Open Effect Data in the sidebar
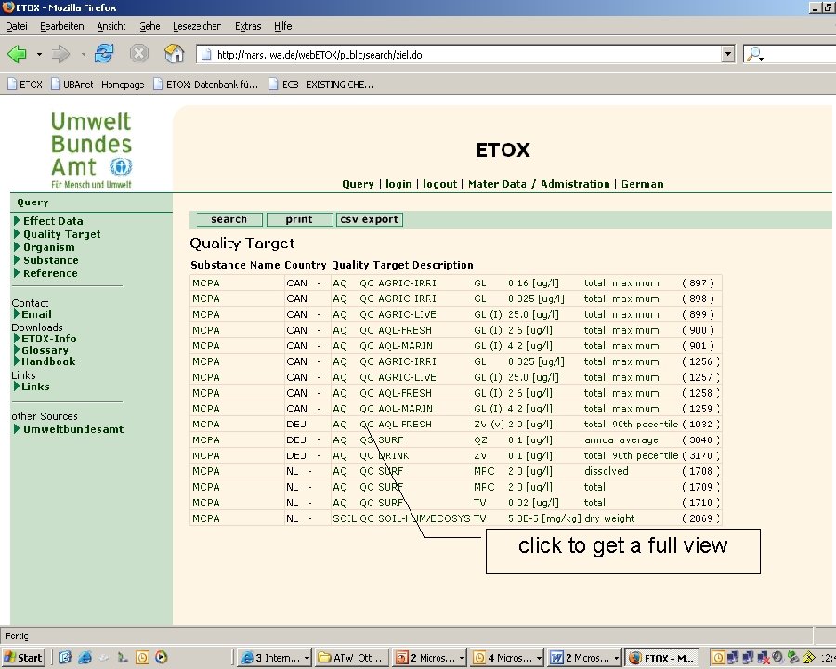Image resolution: width=836 pixels, height=669 pixels. pos(53,221)
